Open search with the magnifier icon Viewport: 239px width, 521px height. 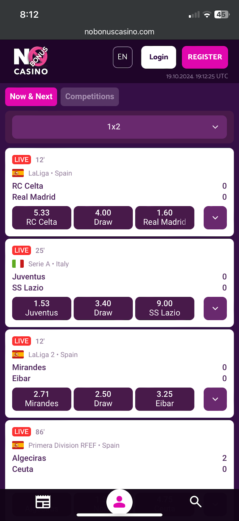(195, 502)
